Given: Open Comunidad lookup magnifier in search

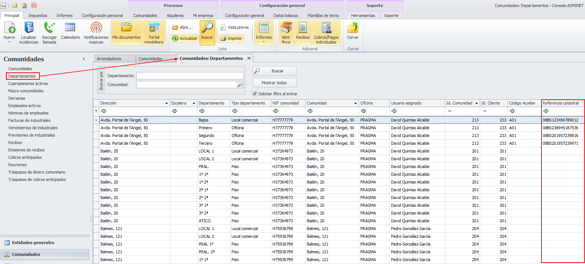Looking at the screenshot, I should coord(240,85).
